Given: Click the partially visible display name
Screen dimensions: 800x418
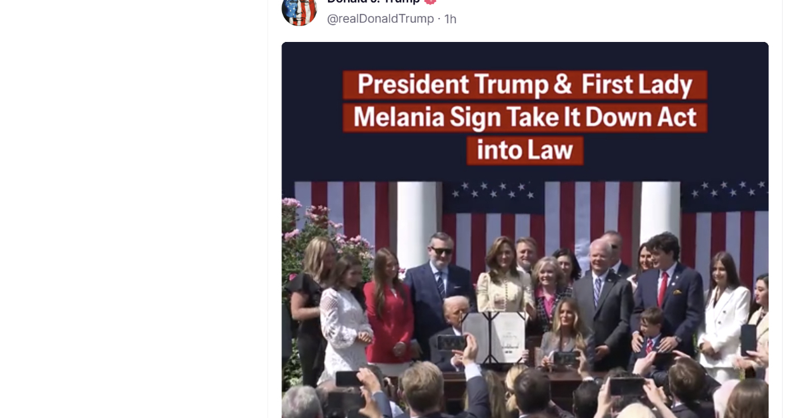Looking at the screenshot, I should (x=373, y=2).
